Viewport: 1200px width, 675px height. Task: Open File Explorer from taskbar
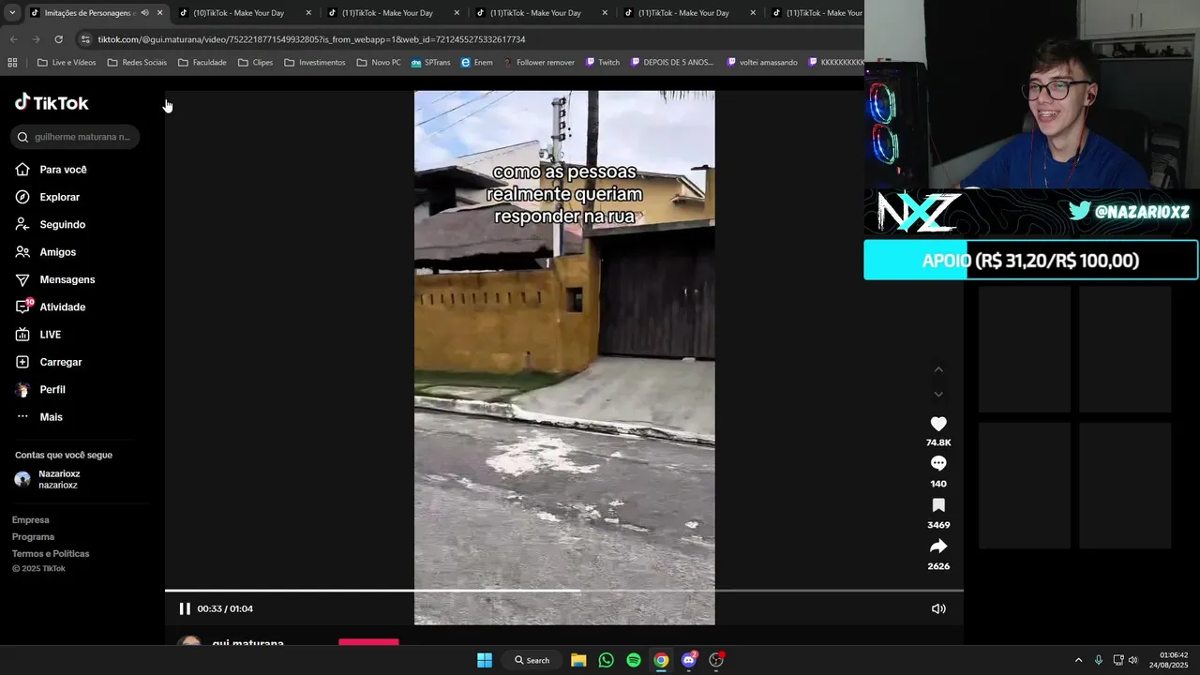[578, 660]
